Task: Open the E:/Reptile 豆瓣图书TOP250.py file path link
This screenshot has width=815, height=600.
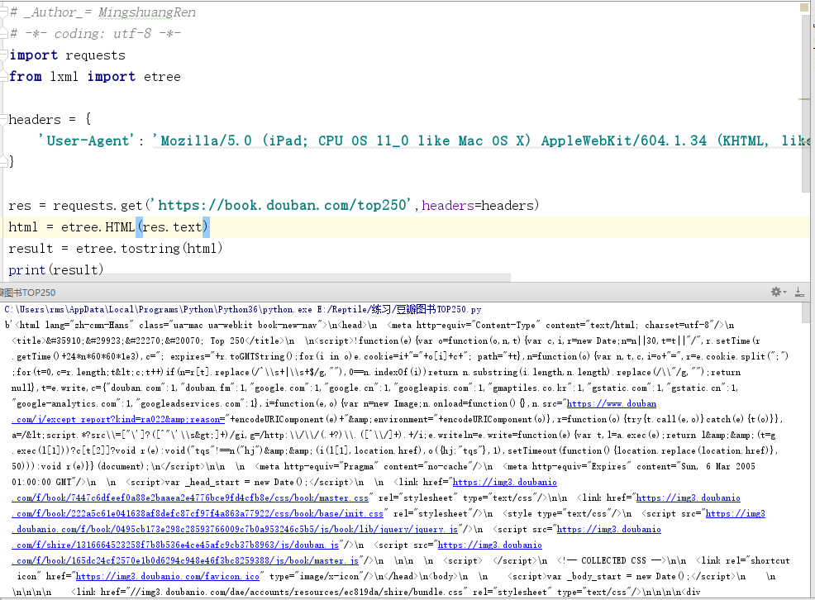Action: (399, 310)
